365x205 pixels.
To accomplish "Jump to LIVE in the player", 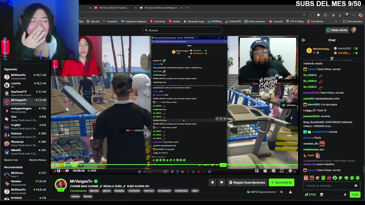I will click(x=92, y=171).
